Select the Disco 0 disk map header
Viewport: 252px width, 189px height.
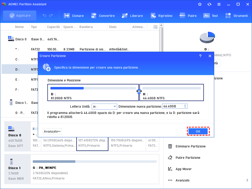(17, 136)
